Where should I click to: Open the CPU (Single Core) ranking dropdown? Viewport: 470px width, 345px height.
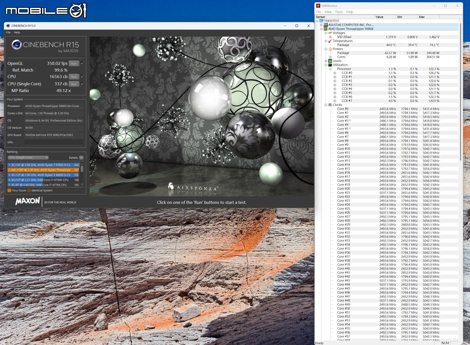click(x=28, y=158)
